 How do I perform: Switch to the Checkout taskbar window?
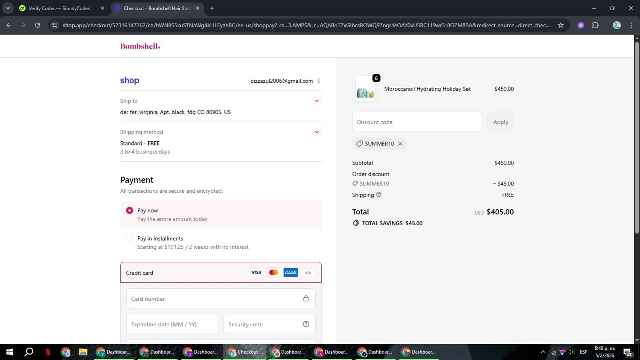[245, 352]
